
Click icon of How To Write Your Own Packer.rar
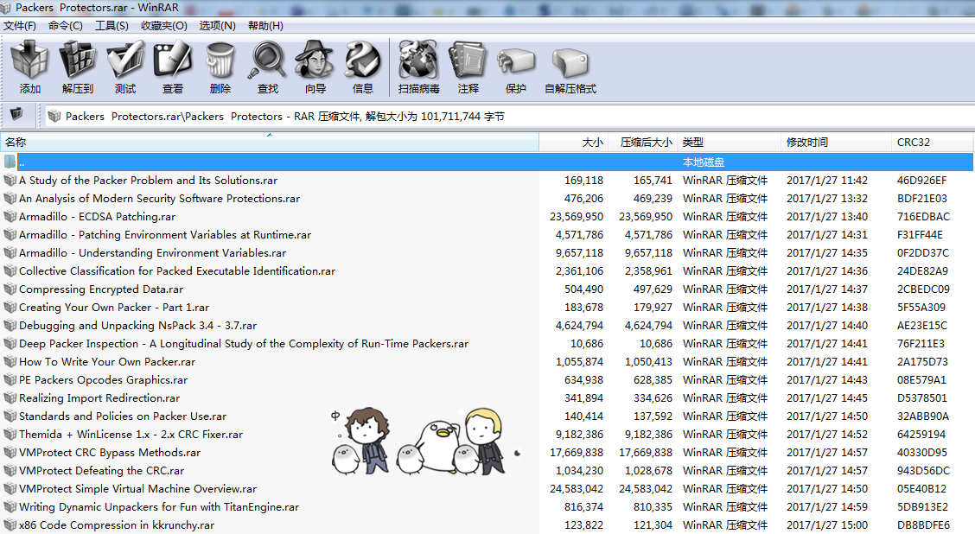[x=10, y=362]
